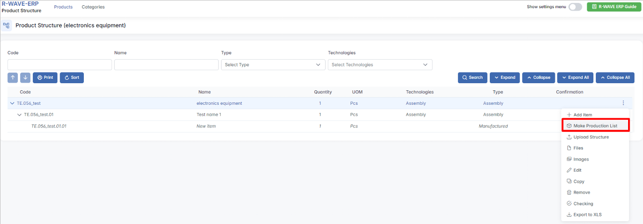The width and height of the screenshot is (643, 224).
Task: Click the Sort button
Action: pyautogui.click(x=72, y=77)
